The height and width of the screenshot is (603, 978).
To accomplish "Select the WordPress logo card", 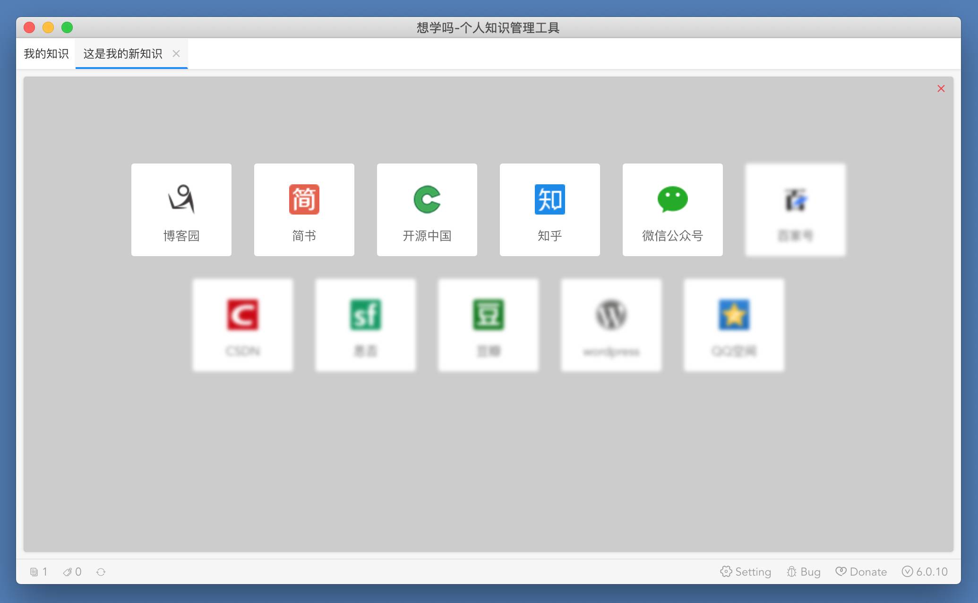I will pyautogui.click(x=611, y=325).
